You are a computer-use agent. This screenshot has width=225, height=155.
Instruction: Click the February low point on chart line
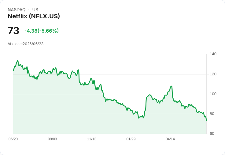click(x=139, y=118)
